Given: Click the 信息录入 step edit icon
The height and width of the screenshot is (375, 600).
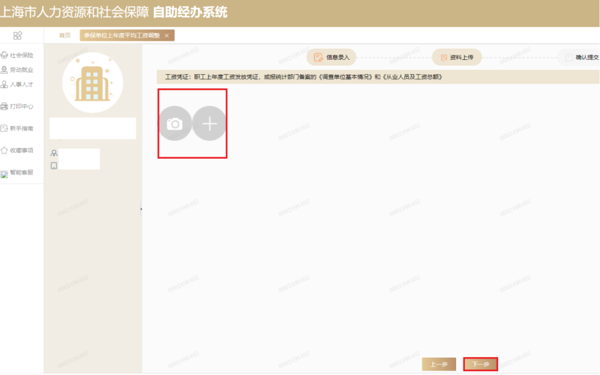Looking at the screenshot, I should tap(318, 57).
